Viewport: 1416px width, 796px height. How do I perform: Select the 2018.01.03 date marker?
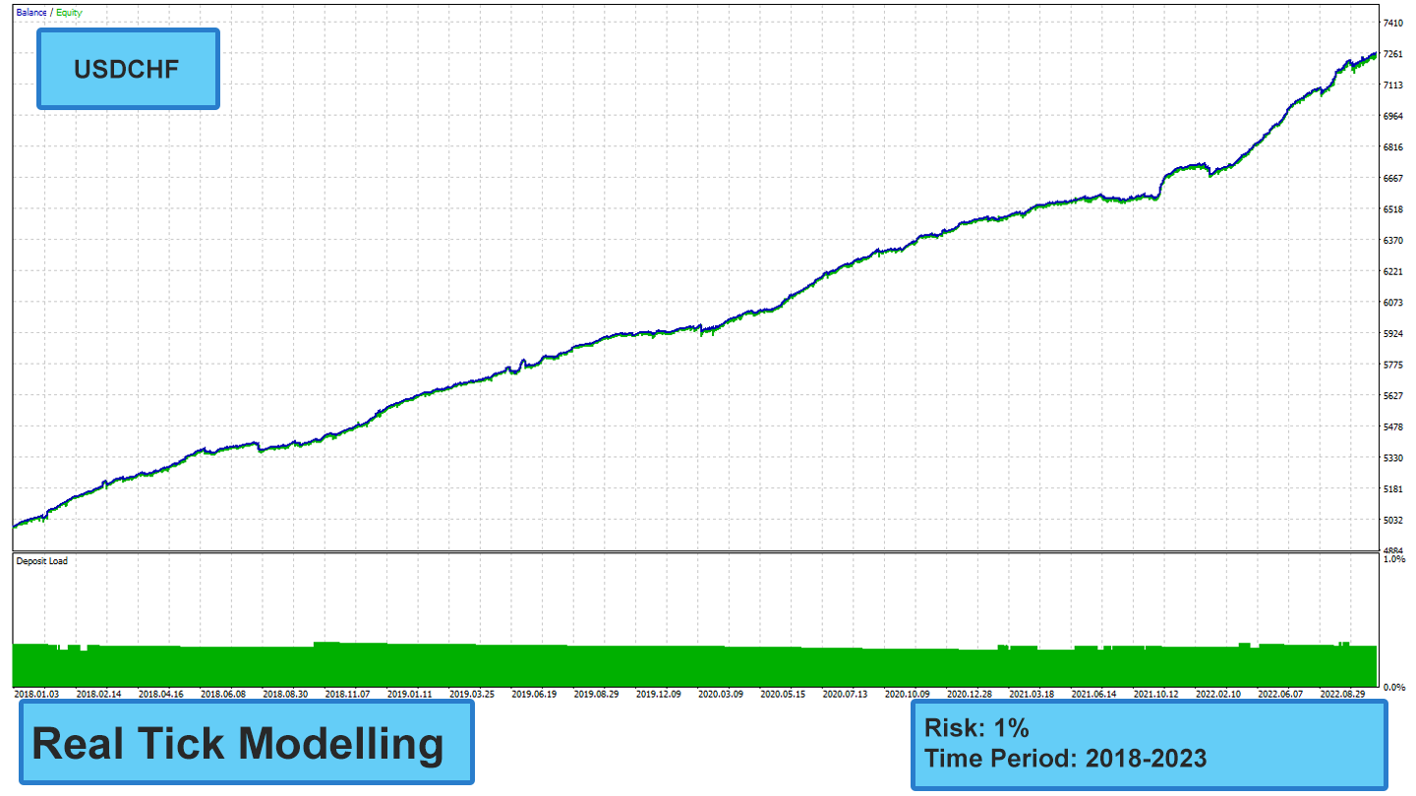(x=37, y=694)
